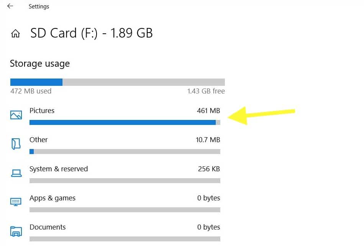Viewport: 364px width, 246px height.
Task: Click the Apps & games icon
Action: [16, 202]
